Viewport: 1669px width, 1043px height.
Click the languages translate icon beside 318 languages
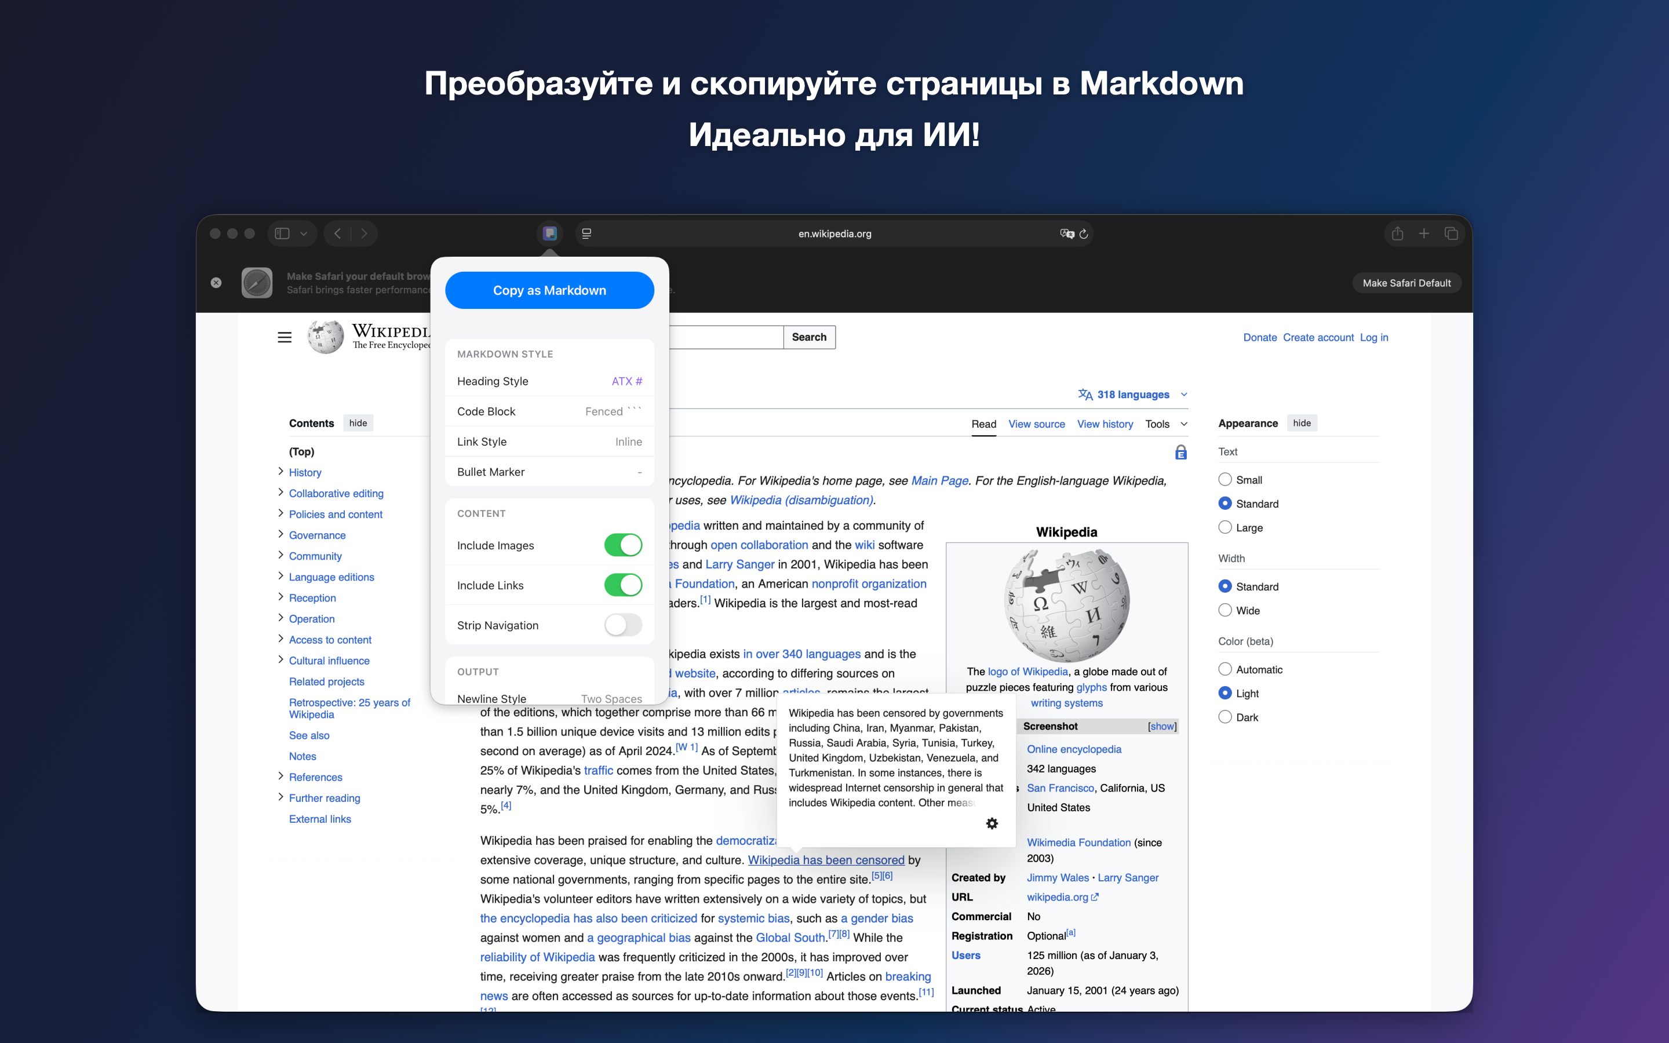(x=1085, y=395)
